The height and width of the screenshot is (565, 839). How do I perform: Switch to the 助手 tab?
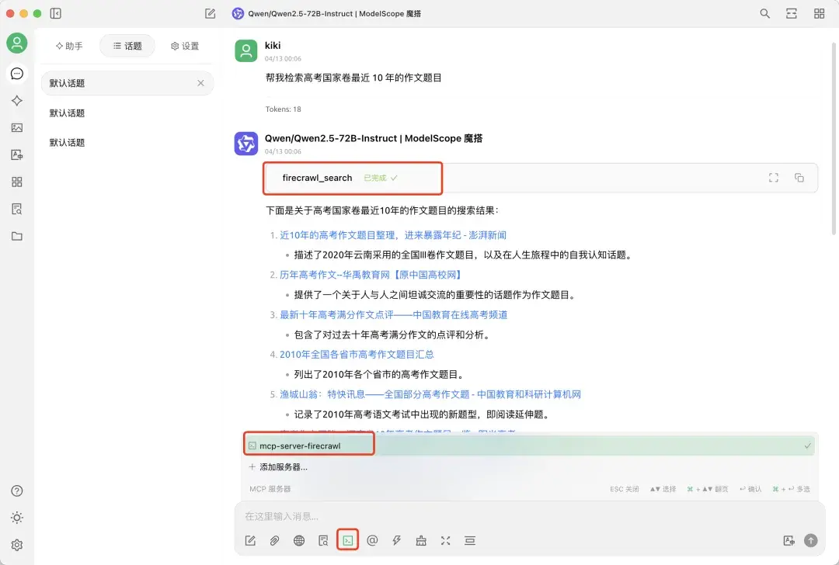pos(69,46)
